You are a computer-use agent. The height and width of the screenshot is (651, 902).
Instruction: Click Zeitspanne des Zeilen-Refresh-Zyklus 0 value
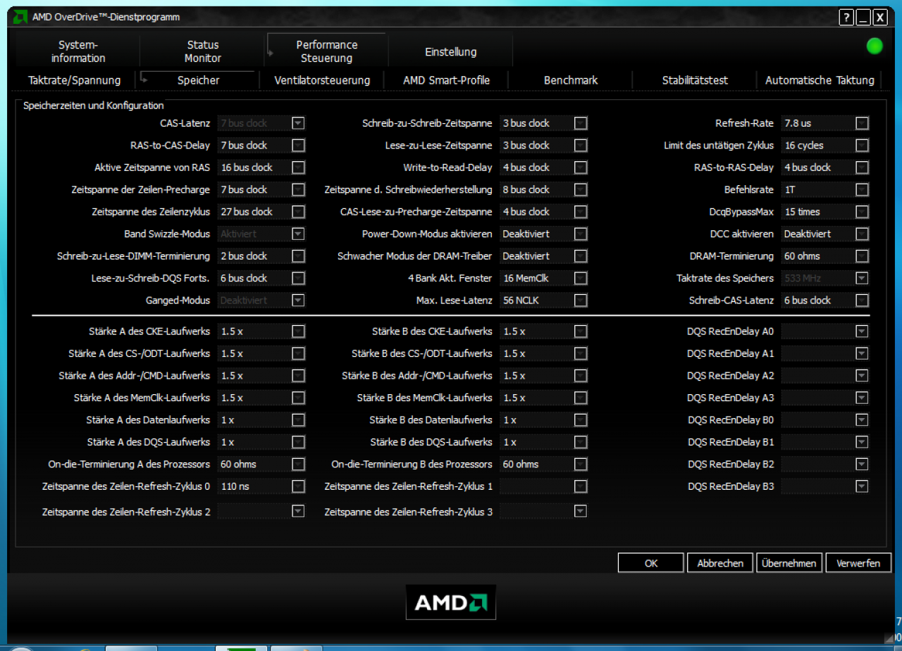point(253,486)
